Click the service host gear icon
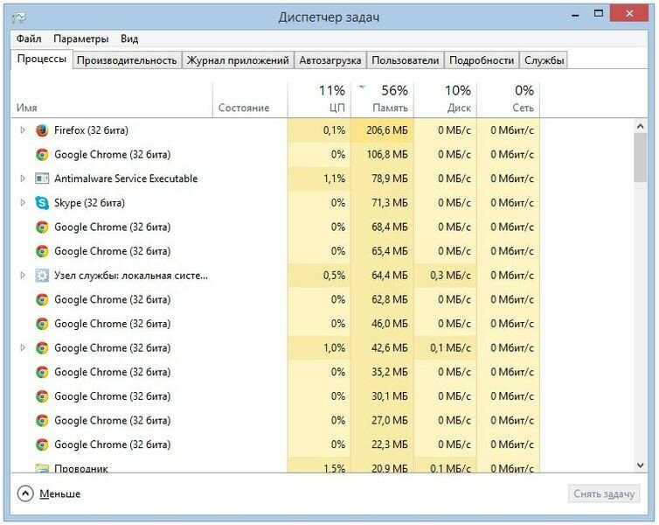 [x=42, y=276]
